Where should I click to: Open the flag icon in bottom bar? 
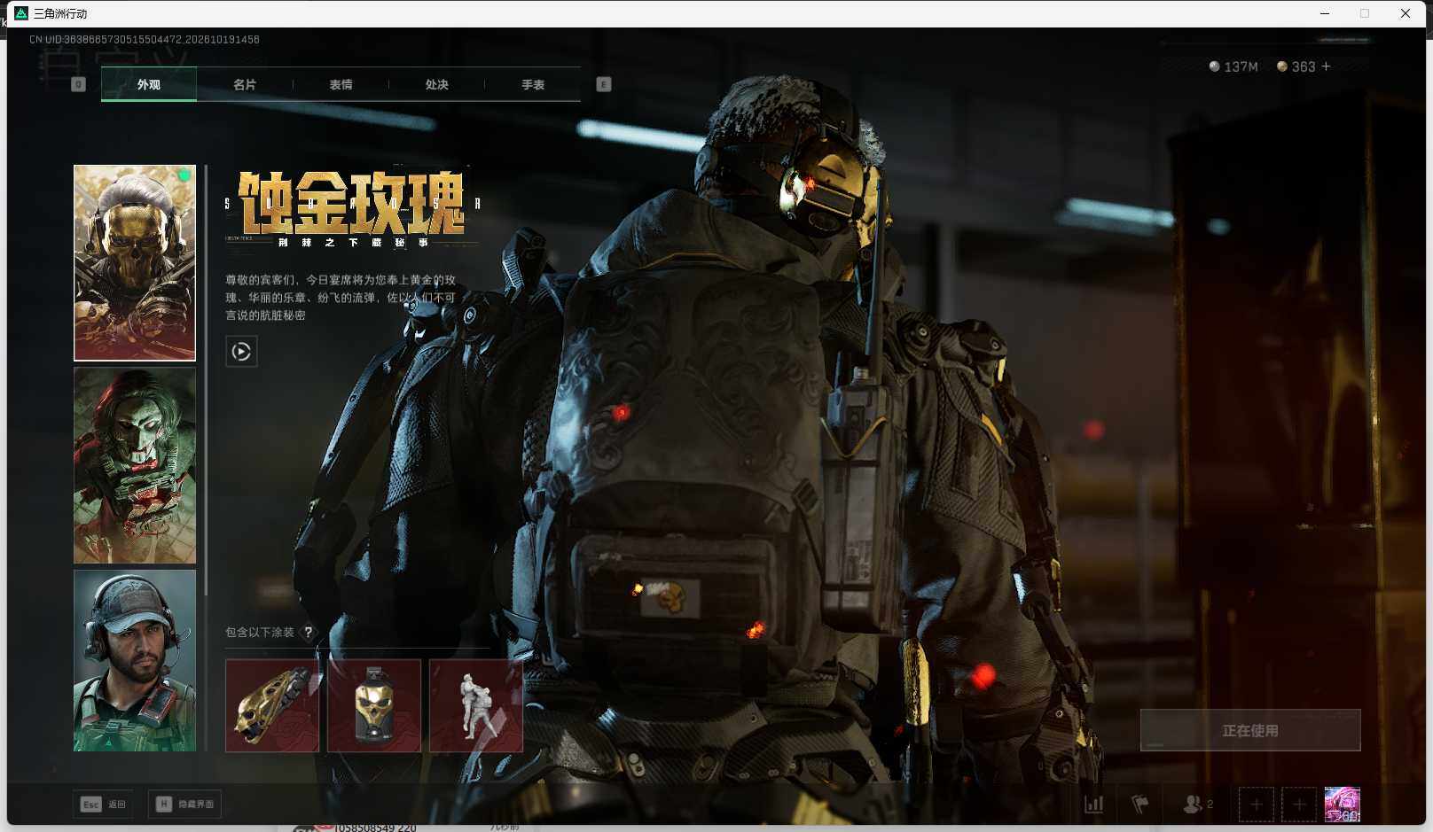(x=1140, y=805)
